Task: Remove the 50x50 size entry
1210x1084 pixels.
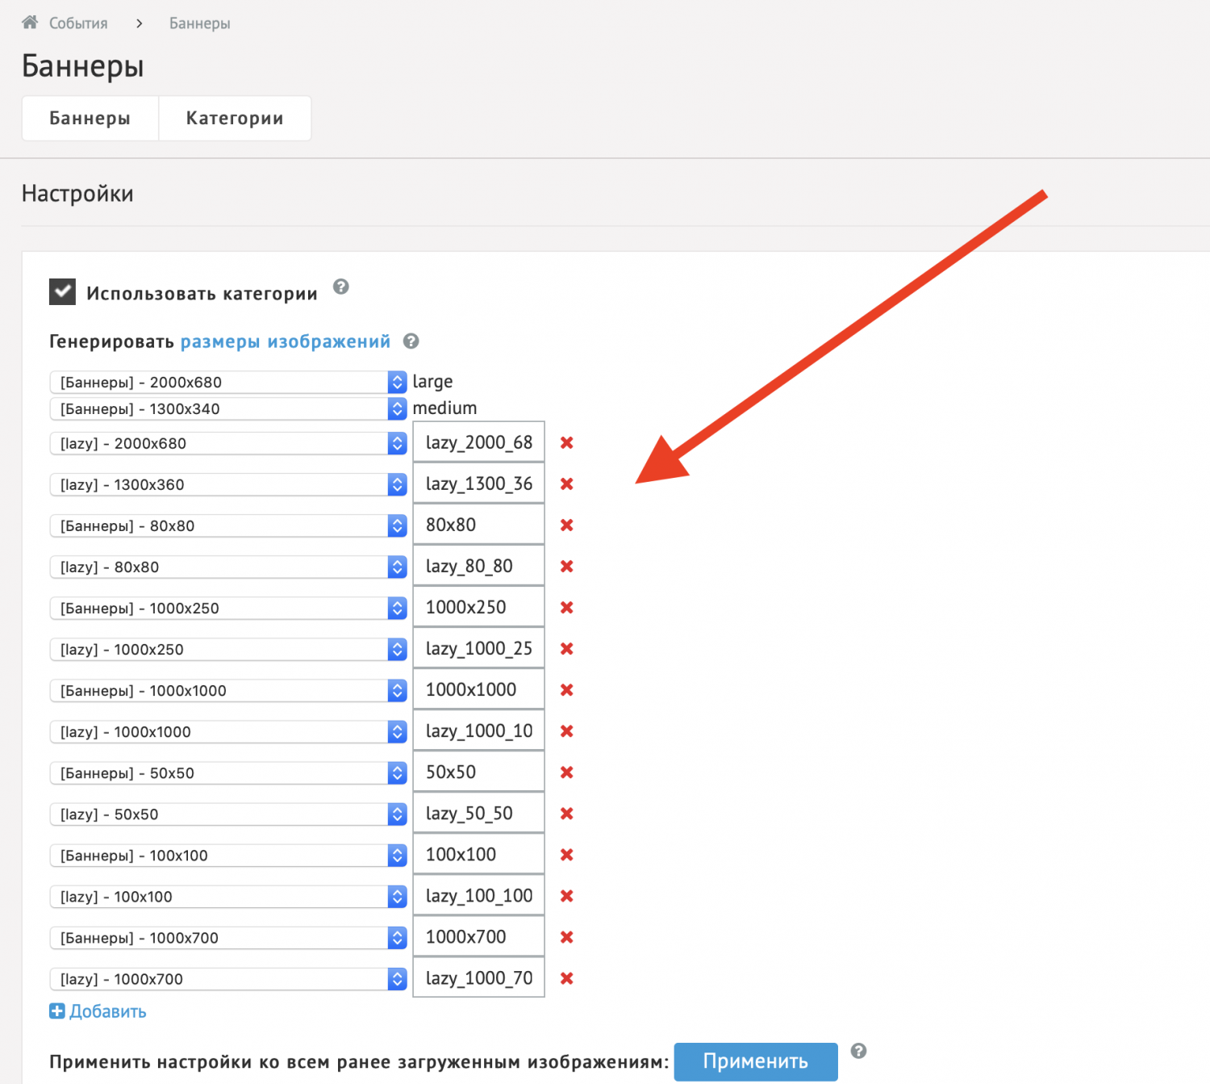Action: (567, 772)
